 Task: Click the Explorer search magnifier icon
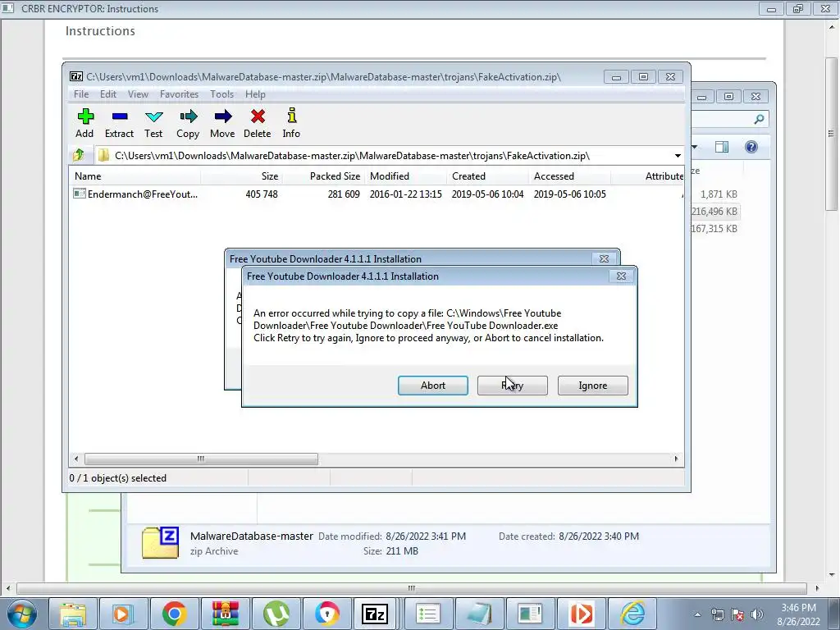point(759,120)
